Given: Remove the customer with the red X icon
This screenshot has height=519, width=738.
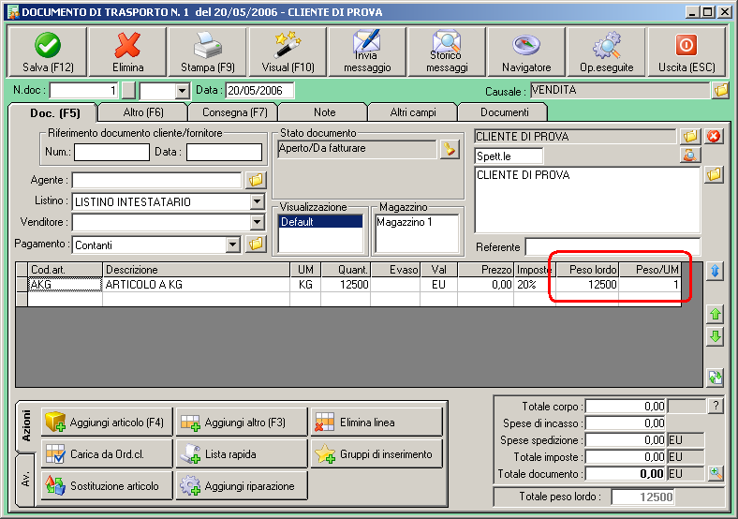Looking at the screenshot, I should (714, 137).
